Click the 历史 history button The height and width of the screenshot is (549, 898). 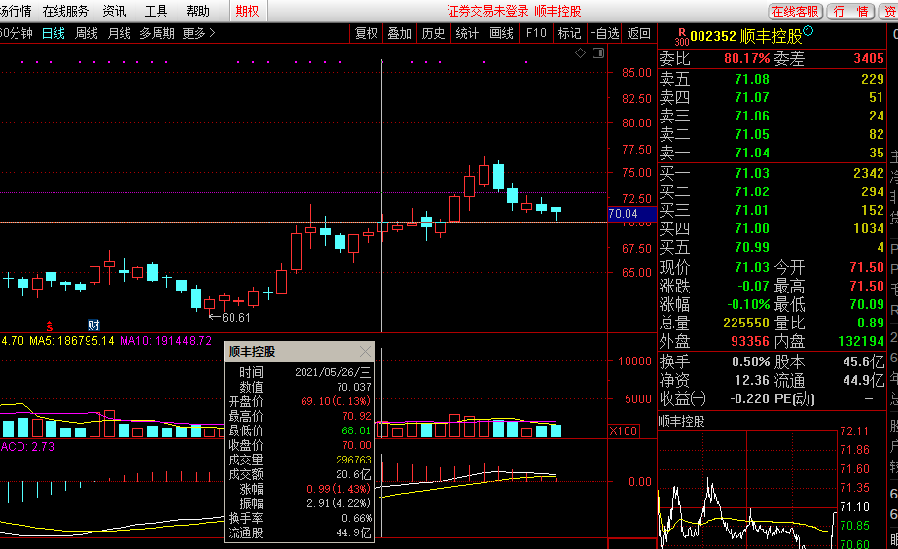click(434, 34)
